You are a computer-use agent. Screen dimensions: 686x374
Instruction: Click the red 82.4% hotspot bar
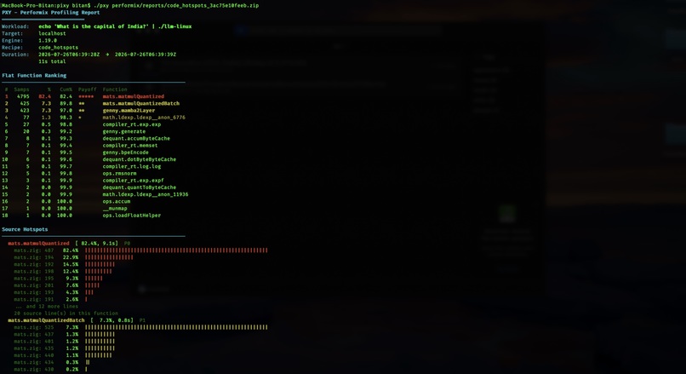point(176,250)
